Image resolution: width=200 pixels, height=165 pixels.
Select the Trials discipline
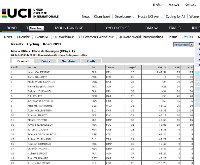tap(174, 28)
